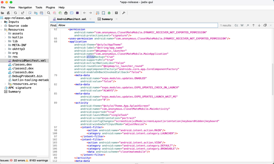
Task: Expand the Inputs tree node
Action: coord(2,22)
